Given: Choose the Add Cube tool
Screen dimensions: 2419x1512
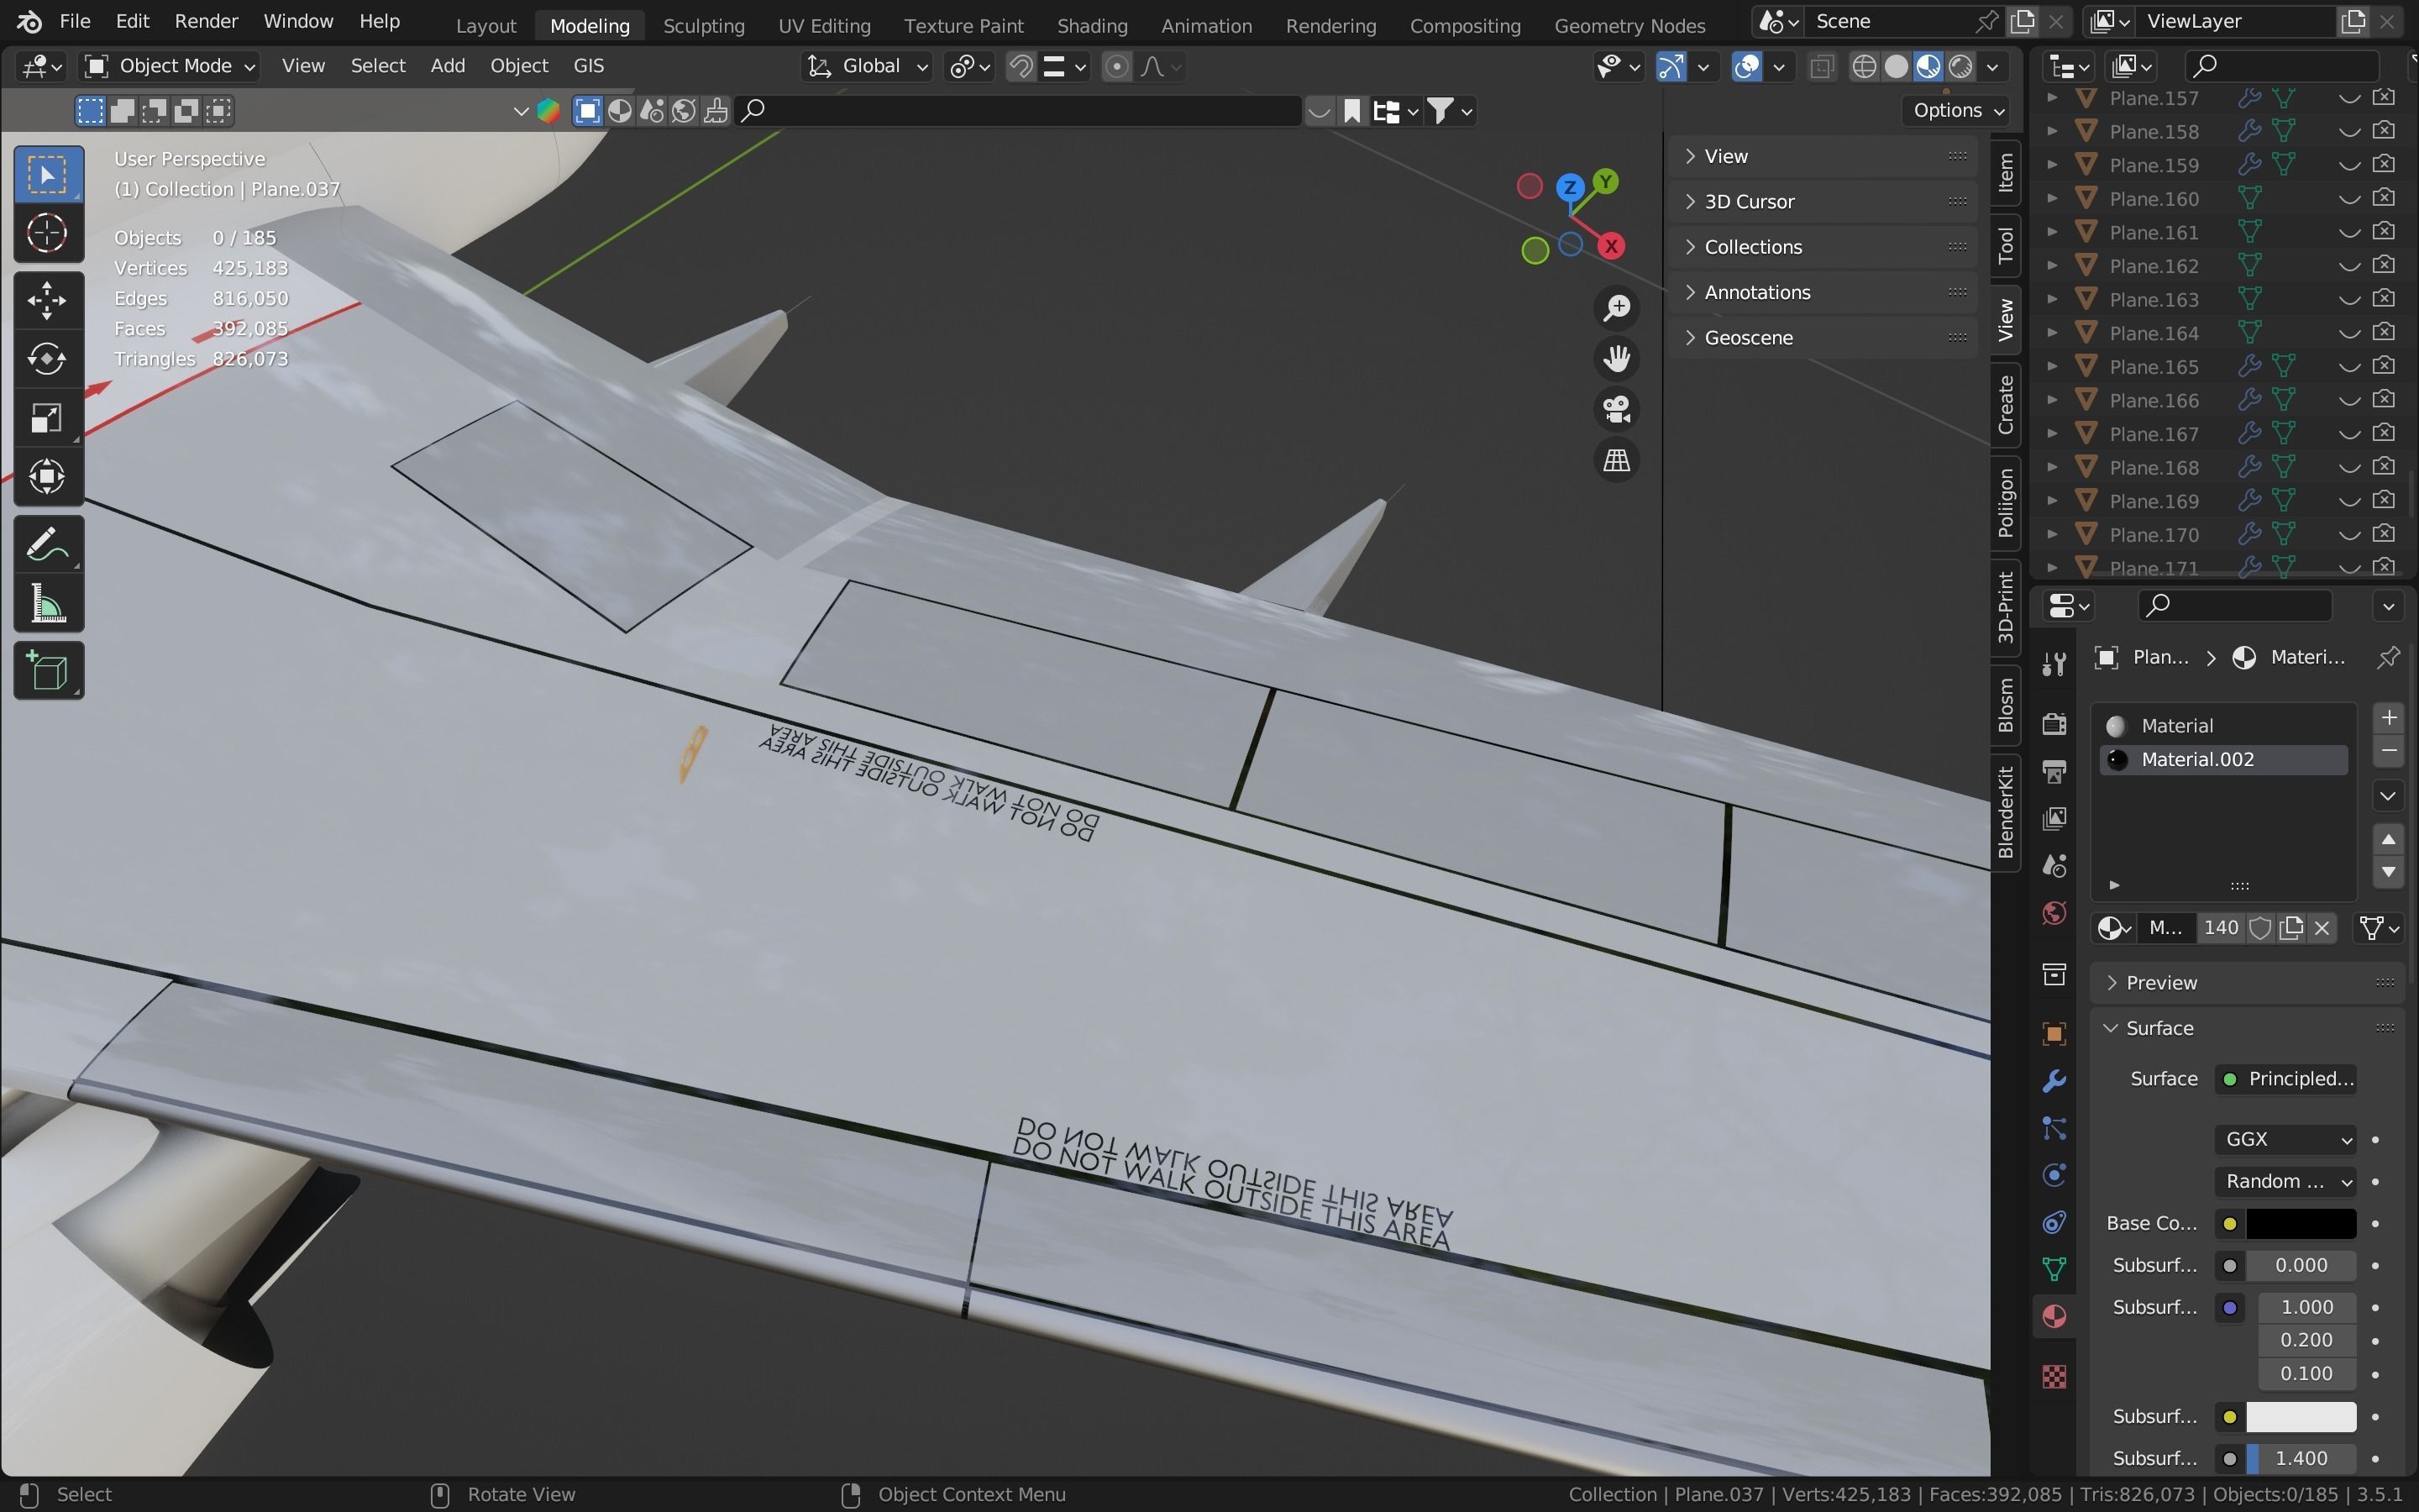Looking at the screenshot, I should [x=47, y=671].
